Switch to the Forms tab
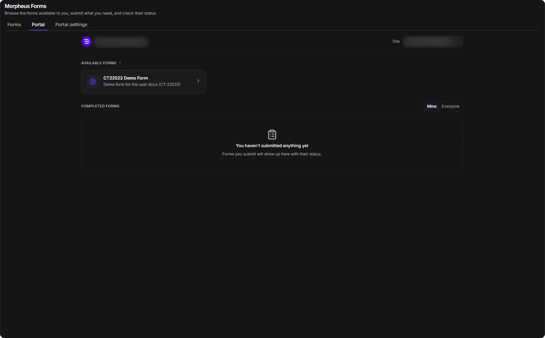Screen dimensions: 545x338 14,25
